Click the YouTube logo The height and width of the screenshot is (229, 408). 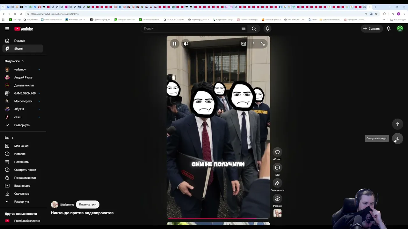24,29
